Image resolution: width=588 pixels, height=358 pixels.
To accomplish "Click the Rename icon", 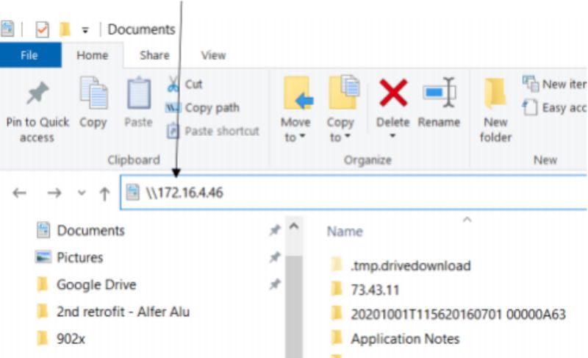I will [439, 95].
